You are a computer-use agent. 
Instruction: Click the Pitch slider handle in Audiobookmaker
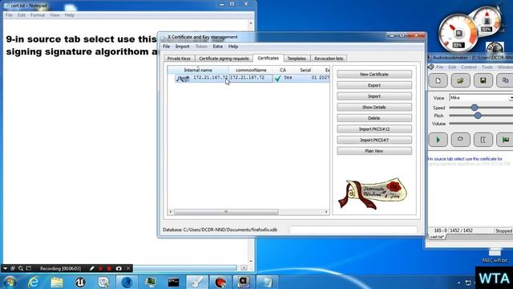[478, 116]
